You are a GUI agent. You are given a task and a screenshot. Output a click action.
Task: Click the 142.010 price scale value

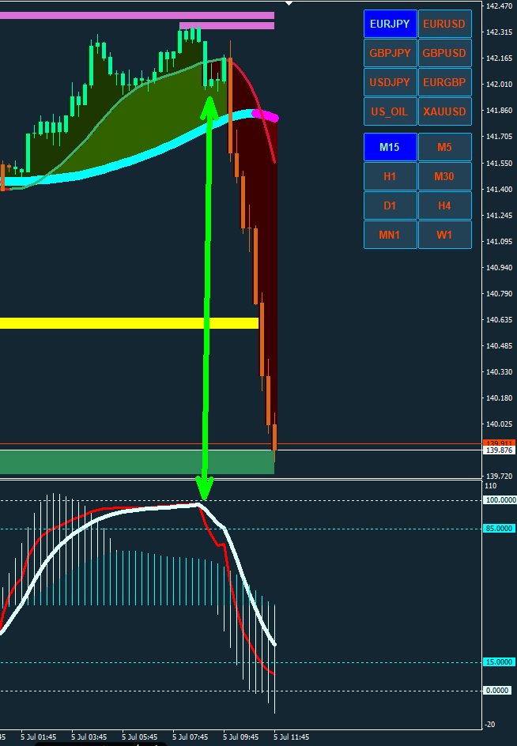[500, 85]
